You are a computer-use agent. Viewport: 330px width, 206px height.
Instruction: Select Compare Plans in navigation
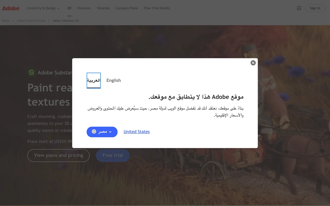(127, 8)
